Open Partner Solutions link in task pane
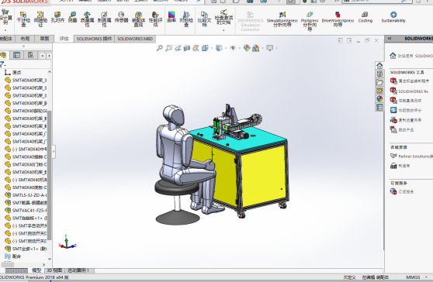 [411, 156]
